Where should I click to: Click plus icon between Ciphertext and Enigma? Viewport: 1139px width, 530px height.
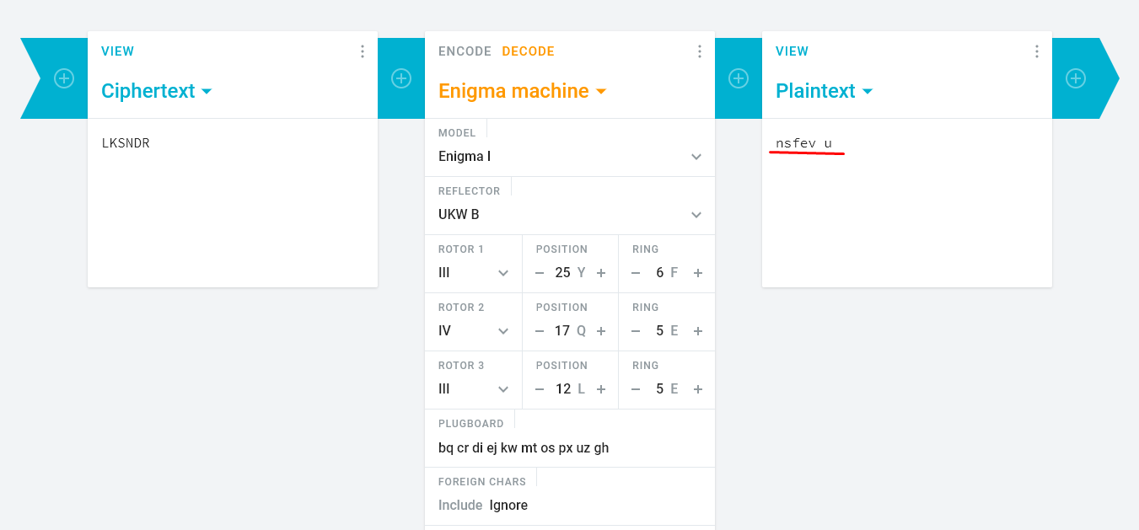tap(401, 78)
